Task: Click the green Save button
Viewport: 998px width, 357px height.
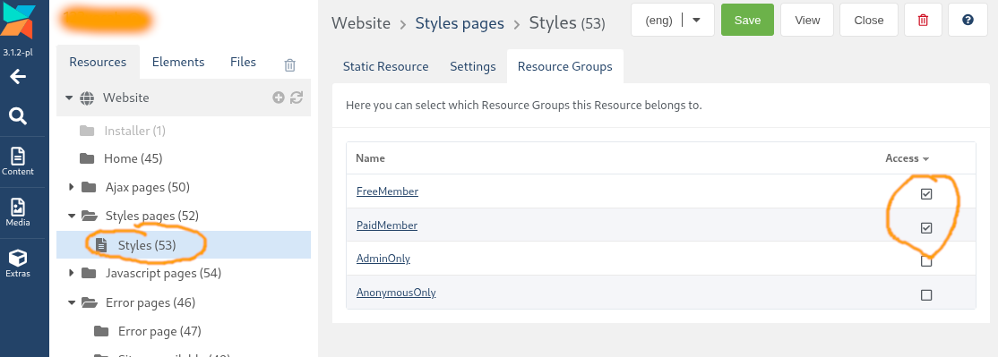Action: coord(747,21)
